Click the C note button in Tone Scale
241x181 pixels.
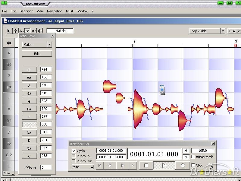click(x=29, y=156)
